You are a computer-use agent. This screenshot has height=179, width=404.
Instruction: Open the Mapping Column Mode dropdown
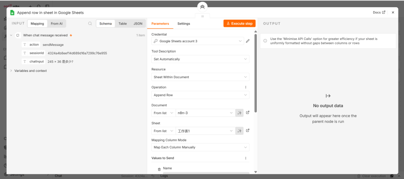[200, 147]
